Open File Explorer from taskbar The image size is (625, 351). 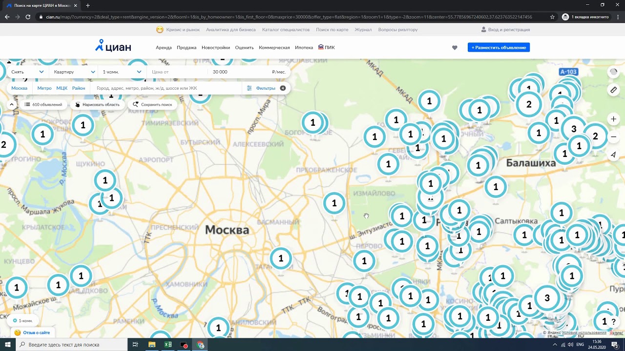(x=152, y=345)
